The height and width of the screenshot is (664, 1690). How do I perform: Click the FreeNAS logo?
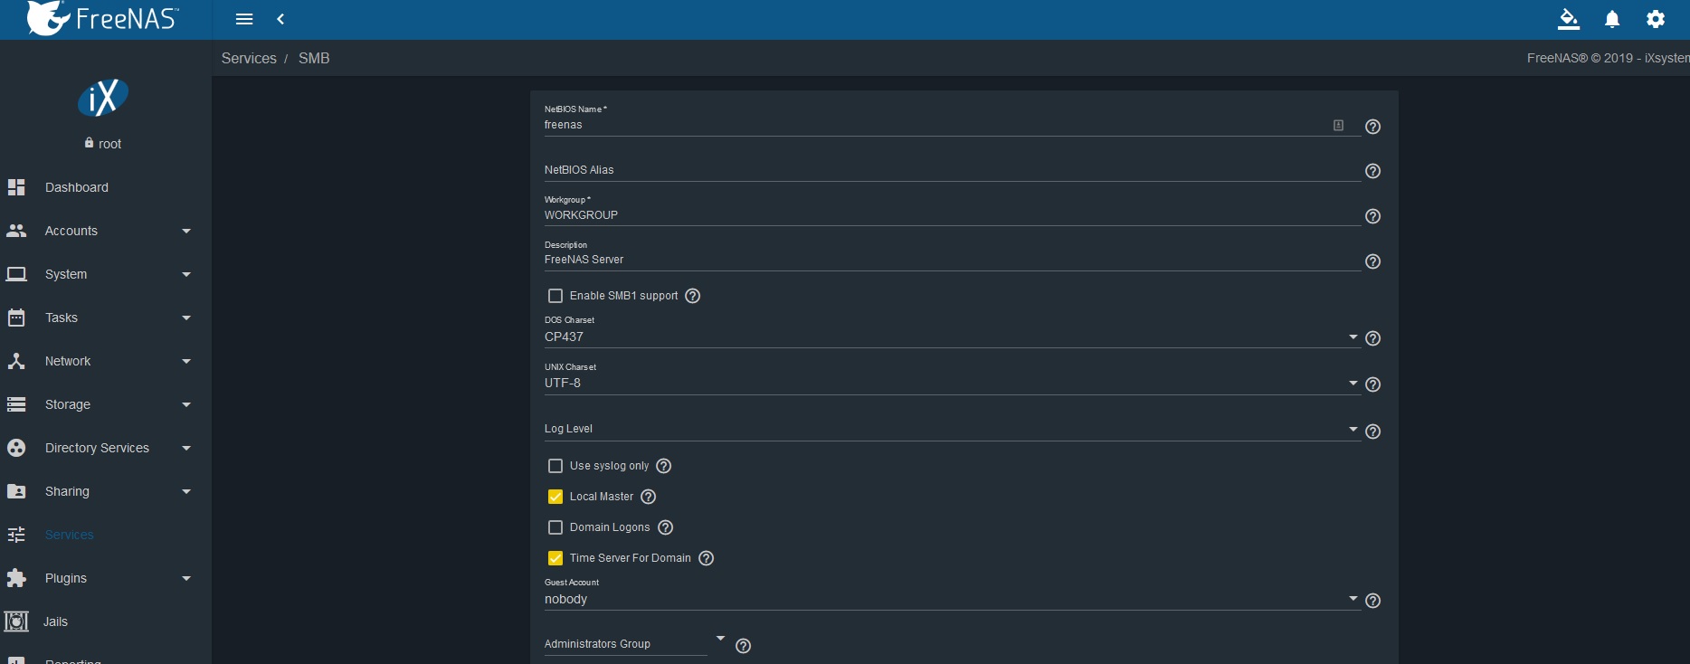[x=102, y=18]
